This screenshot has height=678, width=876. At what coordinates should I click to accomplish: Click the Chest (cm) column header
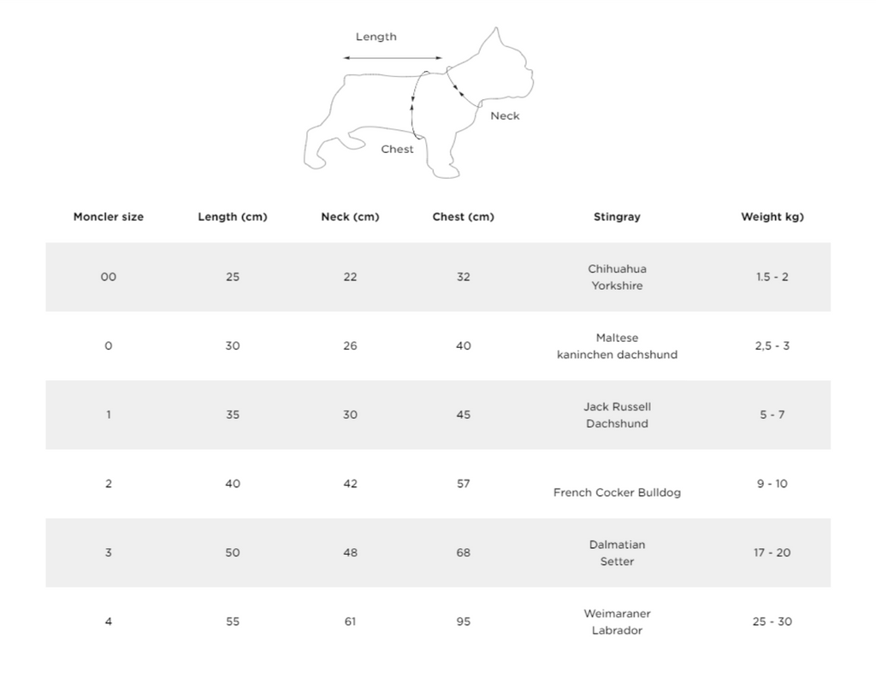click(x=463, y=217)
